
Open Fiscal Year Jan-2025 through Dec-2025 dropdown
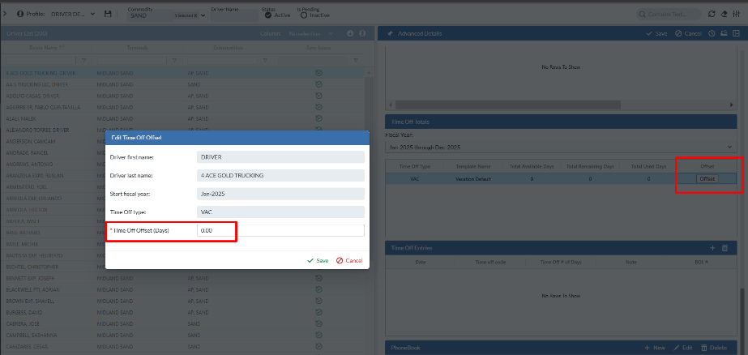(x=562, y=148)
